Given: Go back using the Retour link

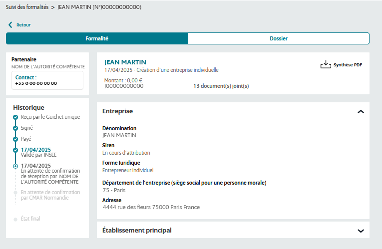Looking at the screenshot, I should point(23,24).
